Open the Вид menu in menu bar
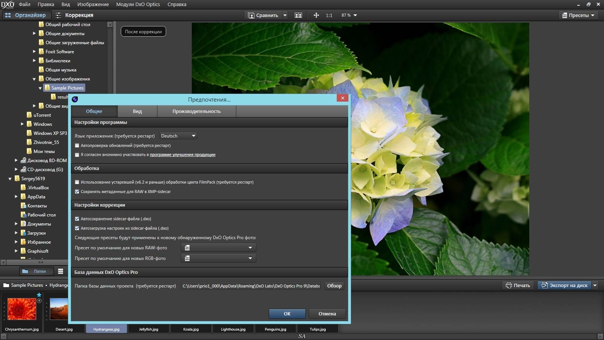Viewport: 604px width, 340px height. pyautogui.click(x=66, y=4)
